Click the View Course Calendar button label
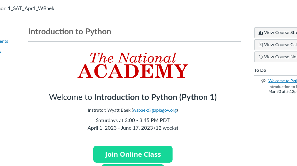The width and height of the screenshot is (297, 166). click(x=280, y=45)
